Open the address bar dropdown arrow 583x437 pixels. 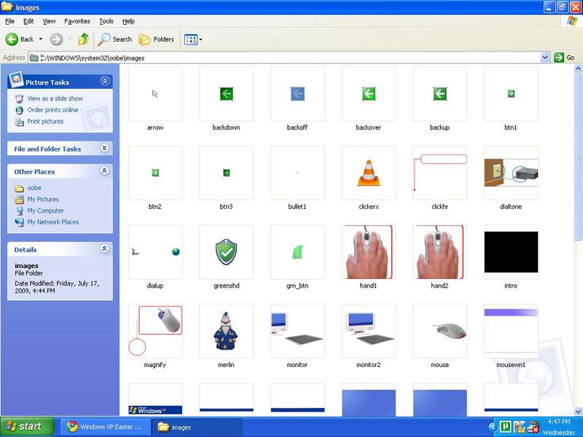point(545,58)
